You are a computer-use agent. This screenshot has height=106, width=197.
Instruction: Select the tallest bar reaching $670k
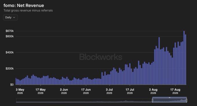click(x=184, y=58)
